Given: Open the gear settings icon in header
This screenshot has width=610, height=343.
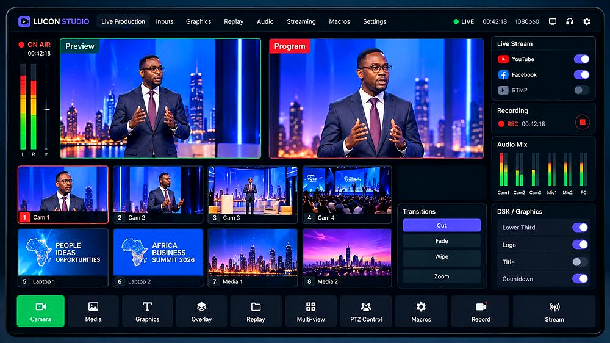Looking at the screenshot, I should point(587,21).
